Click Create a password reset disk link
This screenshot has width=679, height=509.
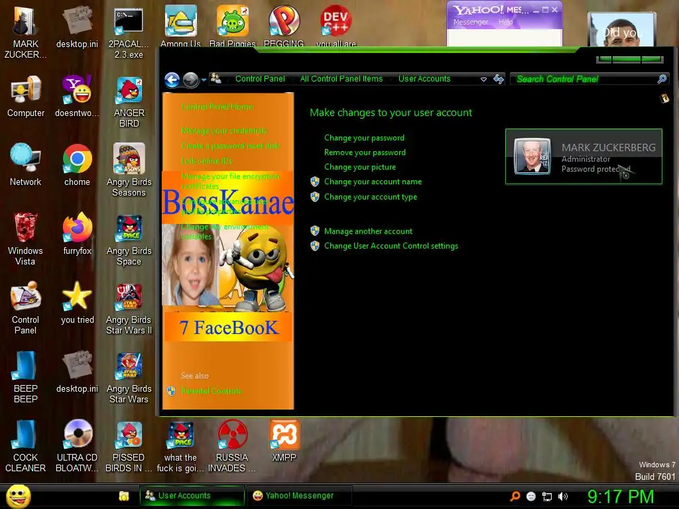(x=230, y=146)
